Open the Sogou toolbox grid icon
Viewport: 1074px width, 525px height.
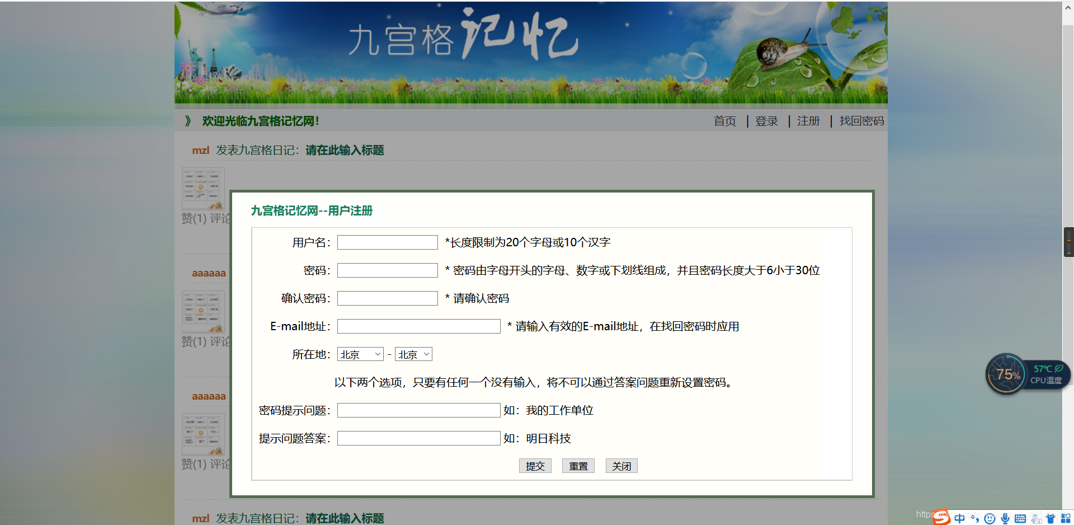1066,518
